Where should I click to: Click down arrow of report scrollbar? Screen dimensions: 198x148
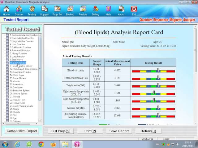tap(195, 123)
